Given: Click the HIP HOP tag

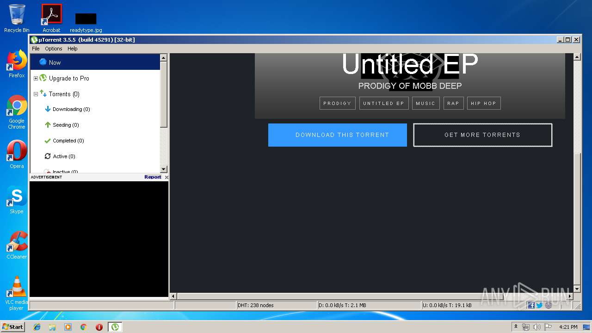Looking at the screenshot, I should pos(484,103).
